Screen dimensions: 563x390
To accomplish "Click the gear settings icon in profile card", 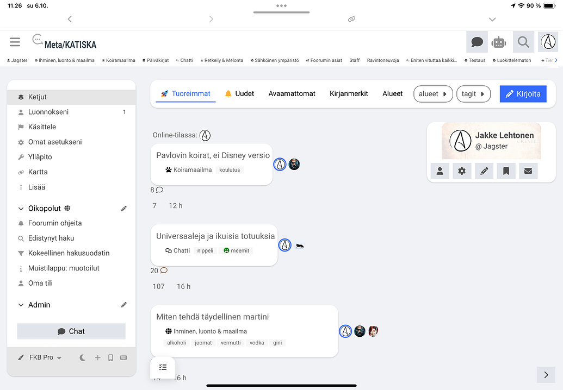I will coord(462,171).
